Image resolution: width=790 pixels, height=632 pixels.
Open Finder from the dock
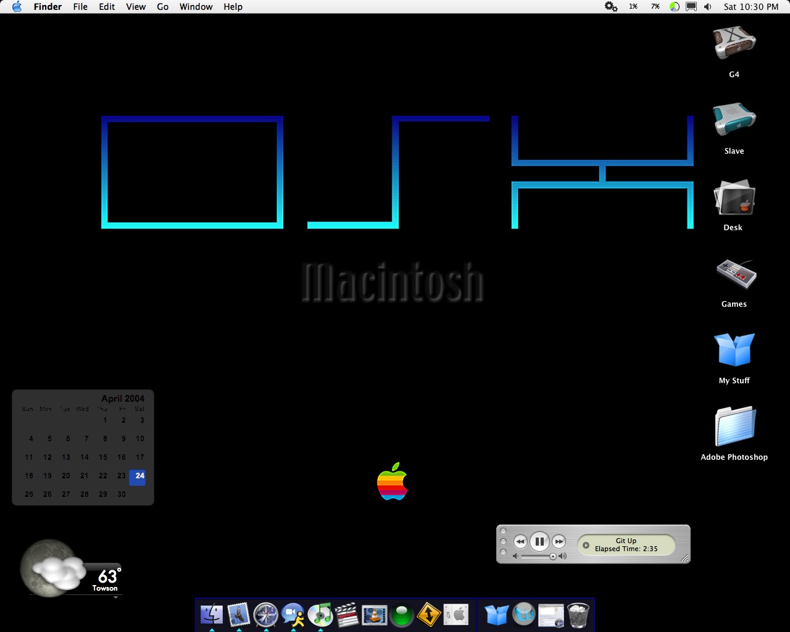[x=212, y=615]
